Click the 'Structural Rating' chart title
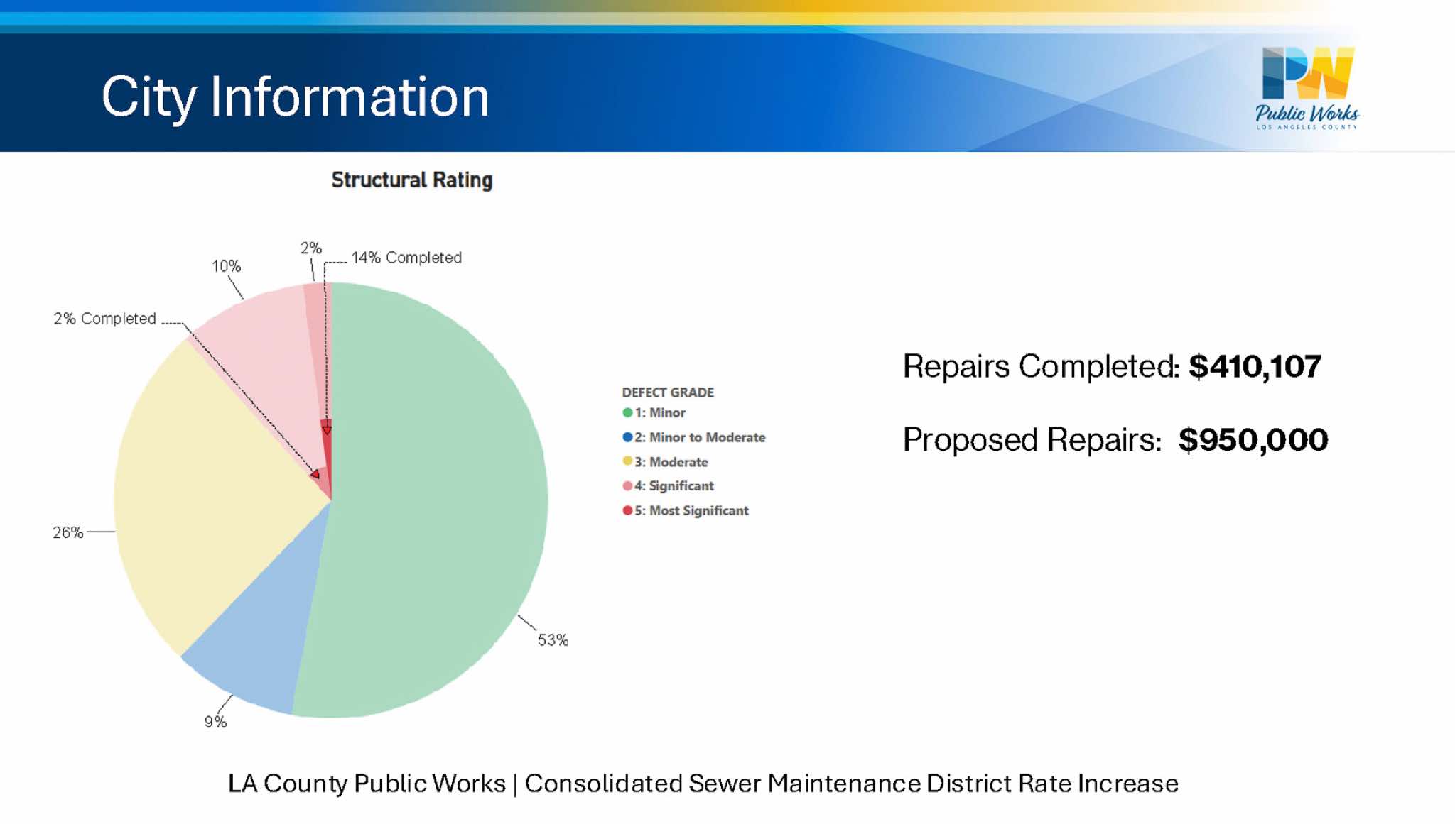The image size is (1455, 824). pyautogui.click(x=411, y=180)
